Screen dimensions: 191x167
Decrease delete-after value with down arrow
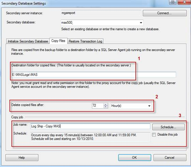point(106,107)
